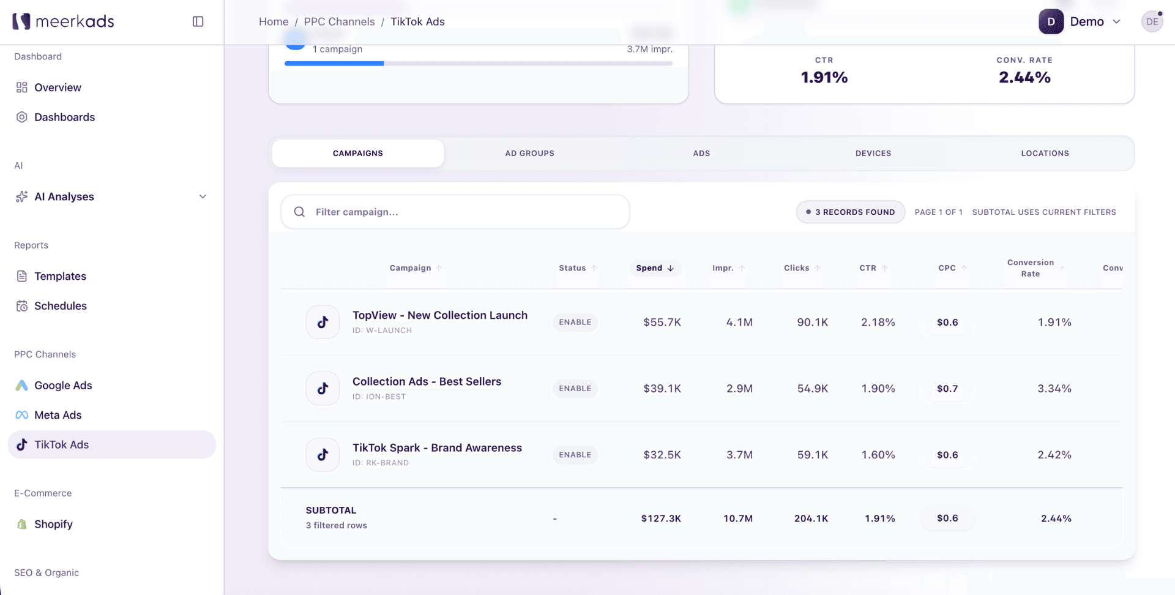Sort by Impr. column
Viewport: 1175px width, 595px height.
point(728,268)
